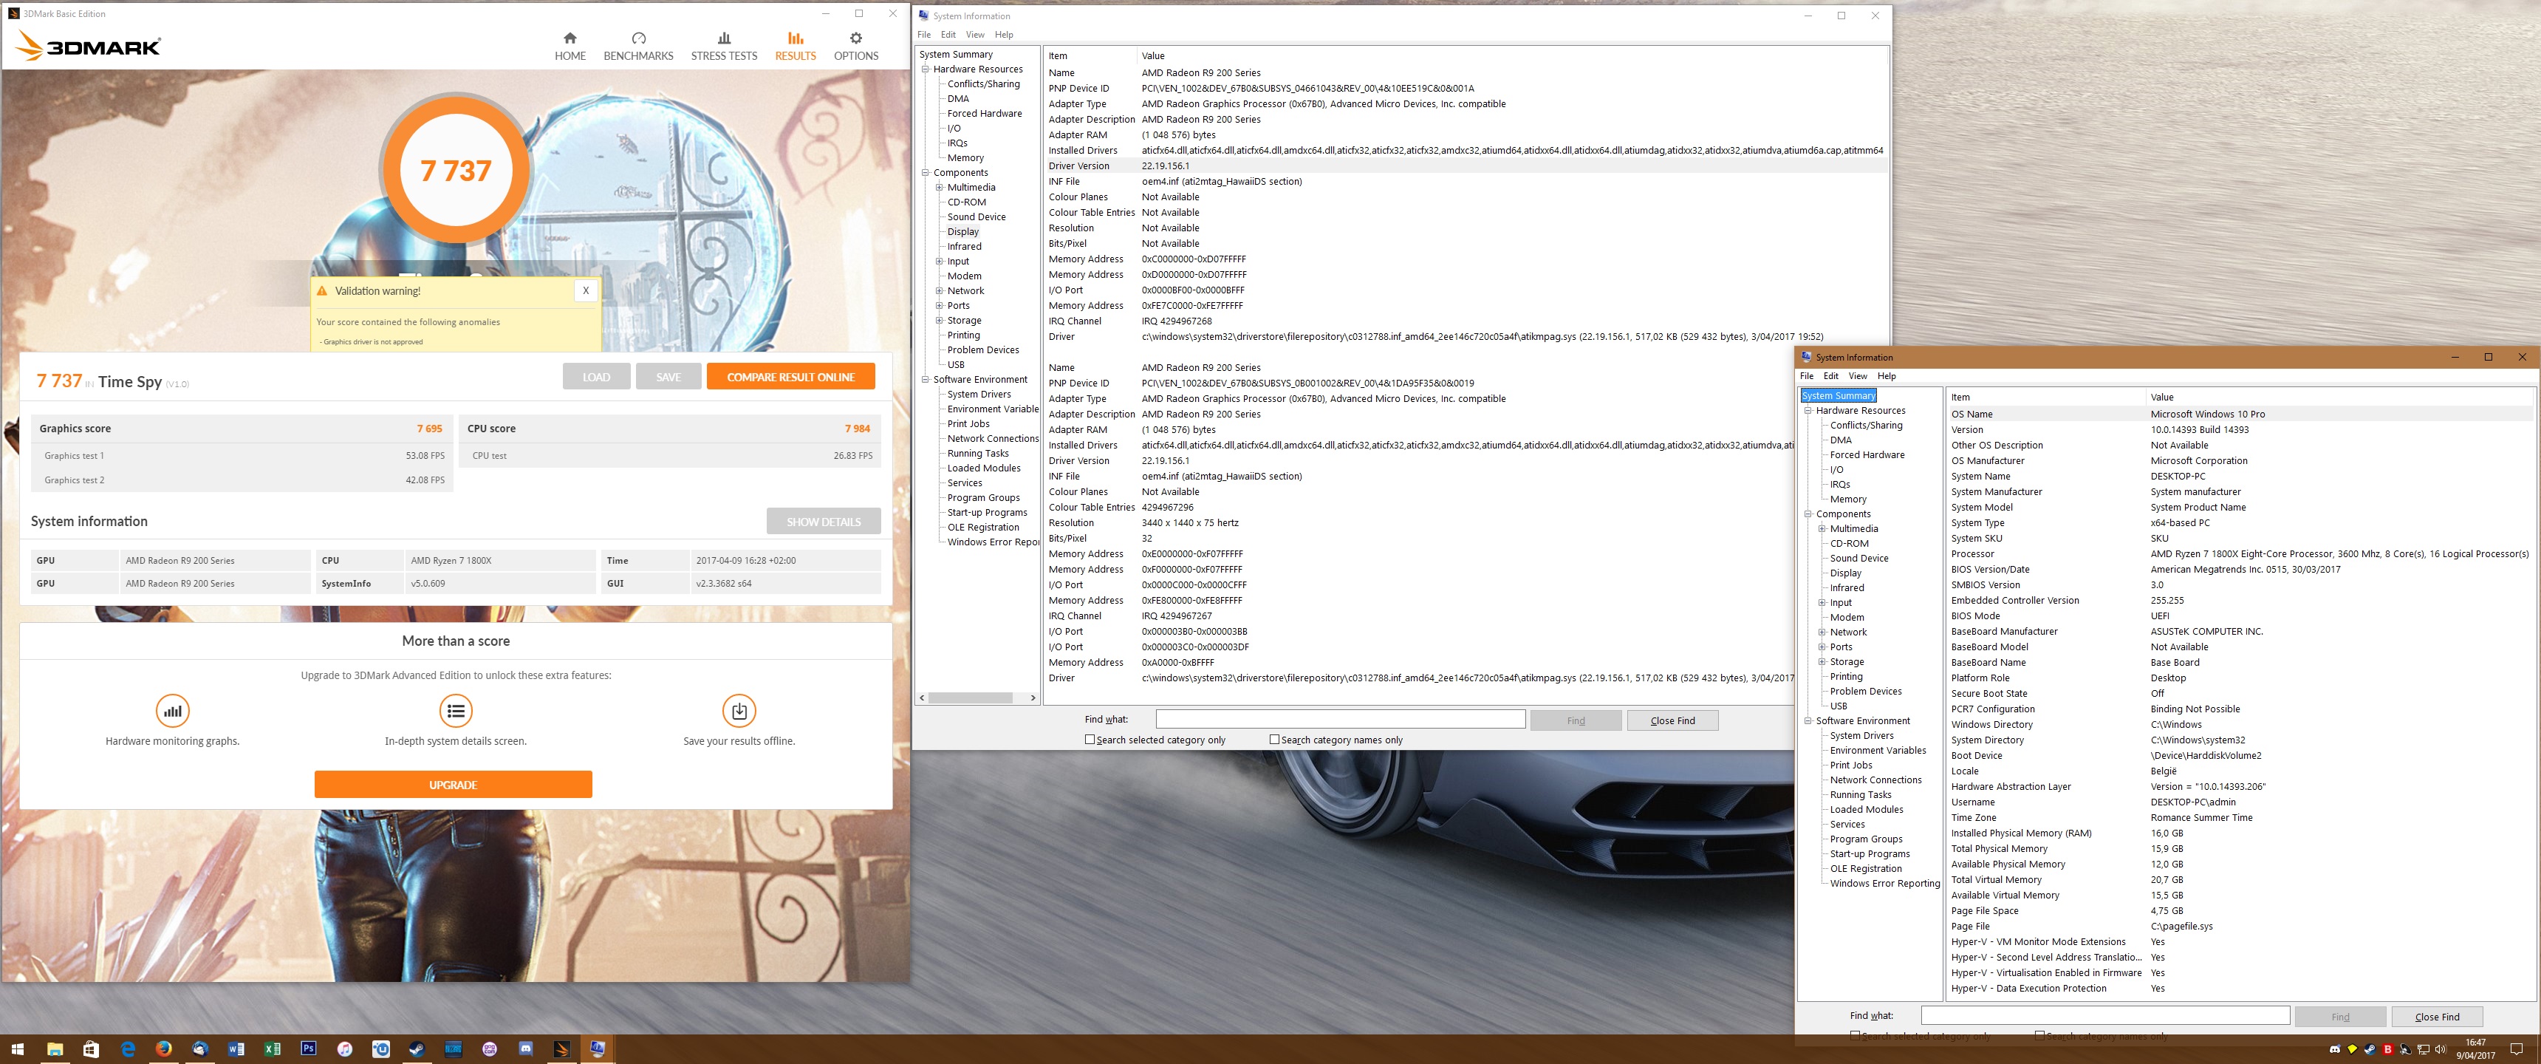Collapse Hardware Resources in rear System Information tree

tap(926, 69)
